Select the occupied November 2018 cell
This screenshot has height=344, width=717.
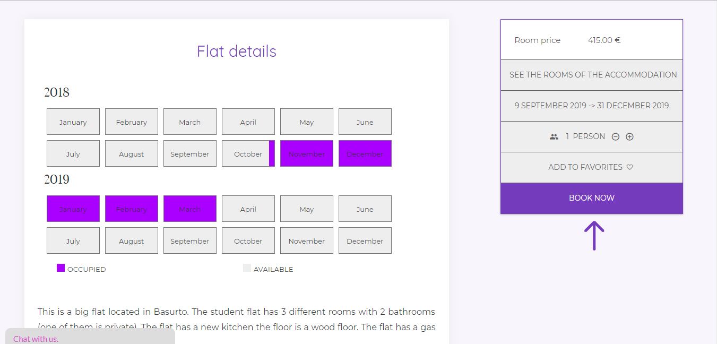tap(307, 154)
